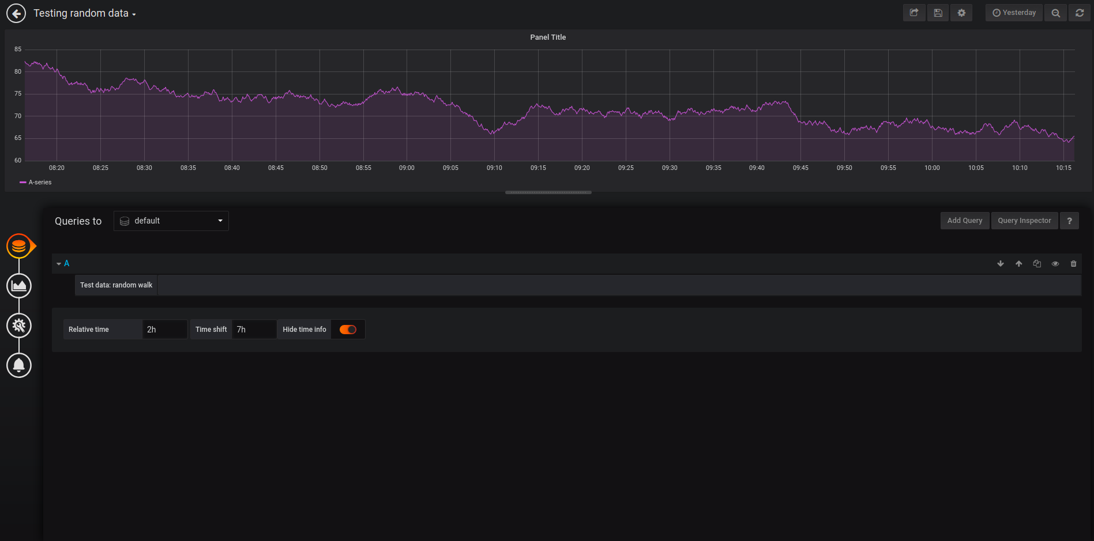This screenshot has width=1094, height=541.
Task: Toggle the A-series in the graph legend
Action: [40, 182]
